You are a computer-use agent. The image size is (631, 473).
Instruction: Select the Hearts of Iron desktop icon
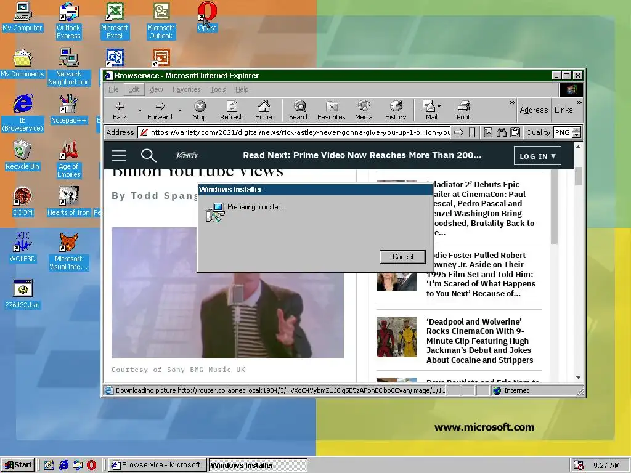pos(68,201)
